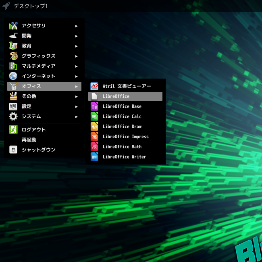
Task: Launch LibreOffice Writer
Action: tap(125, 157)
